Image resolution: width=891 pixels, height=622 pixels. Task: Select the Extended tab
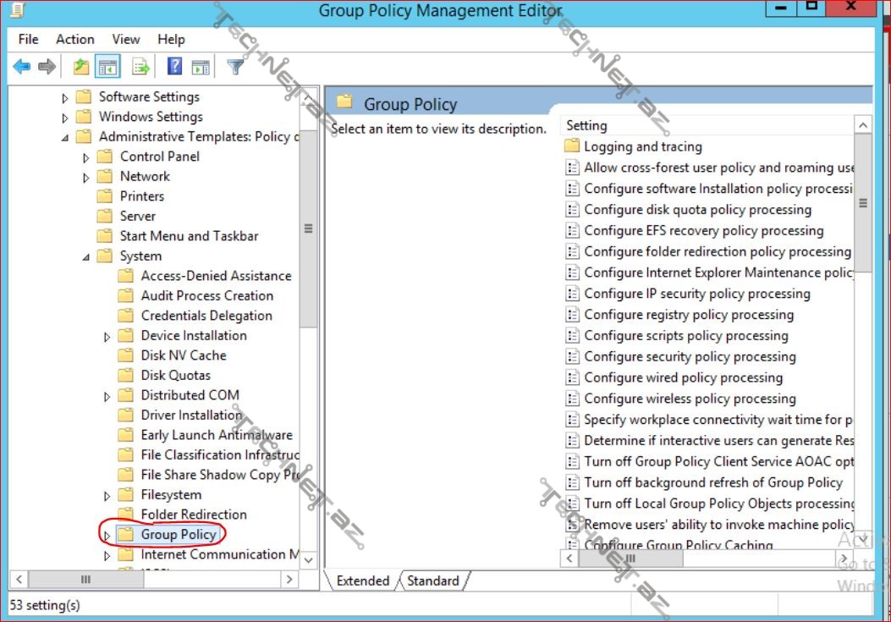pyautogui.click(x=362, y=581)
